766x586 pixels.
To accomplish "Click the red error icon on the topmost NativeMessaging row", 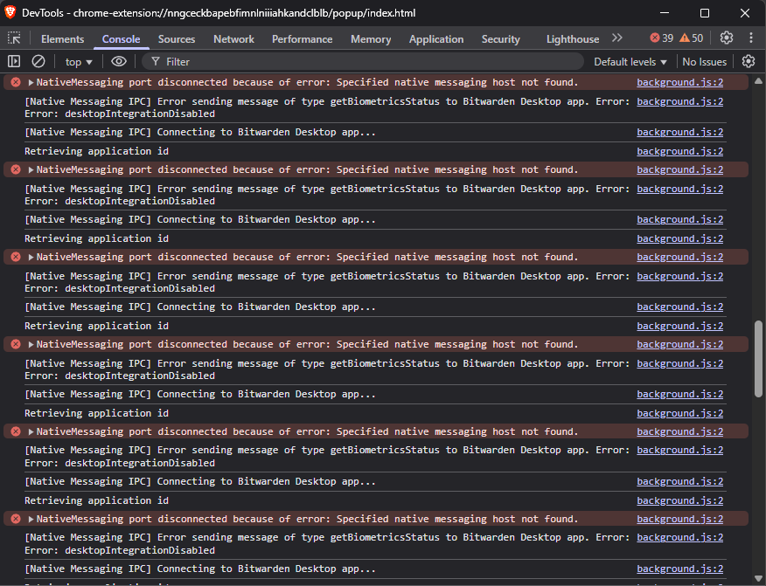I will (16, 82).
